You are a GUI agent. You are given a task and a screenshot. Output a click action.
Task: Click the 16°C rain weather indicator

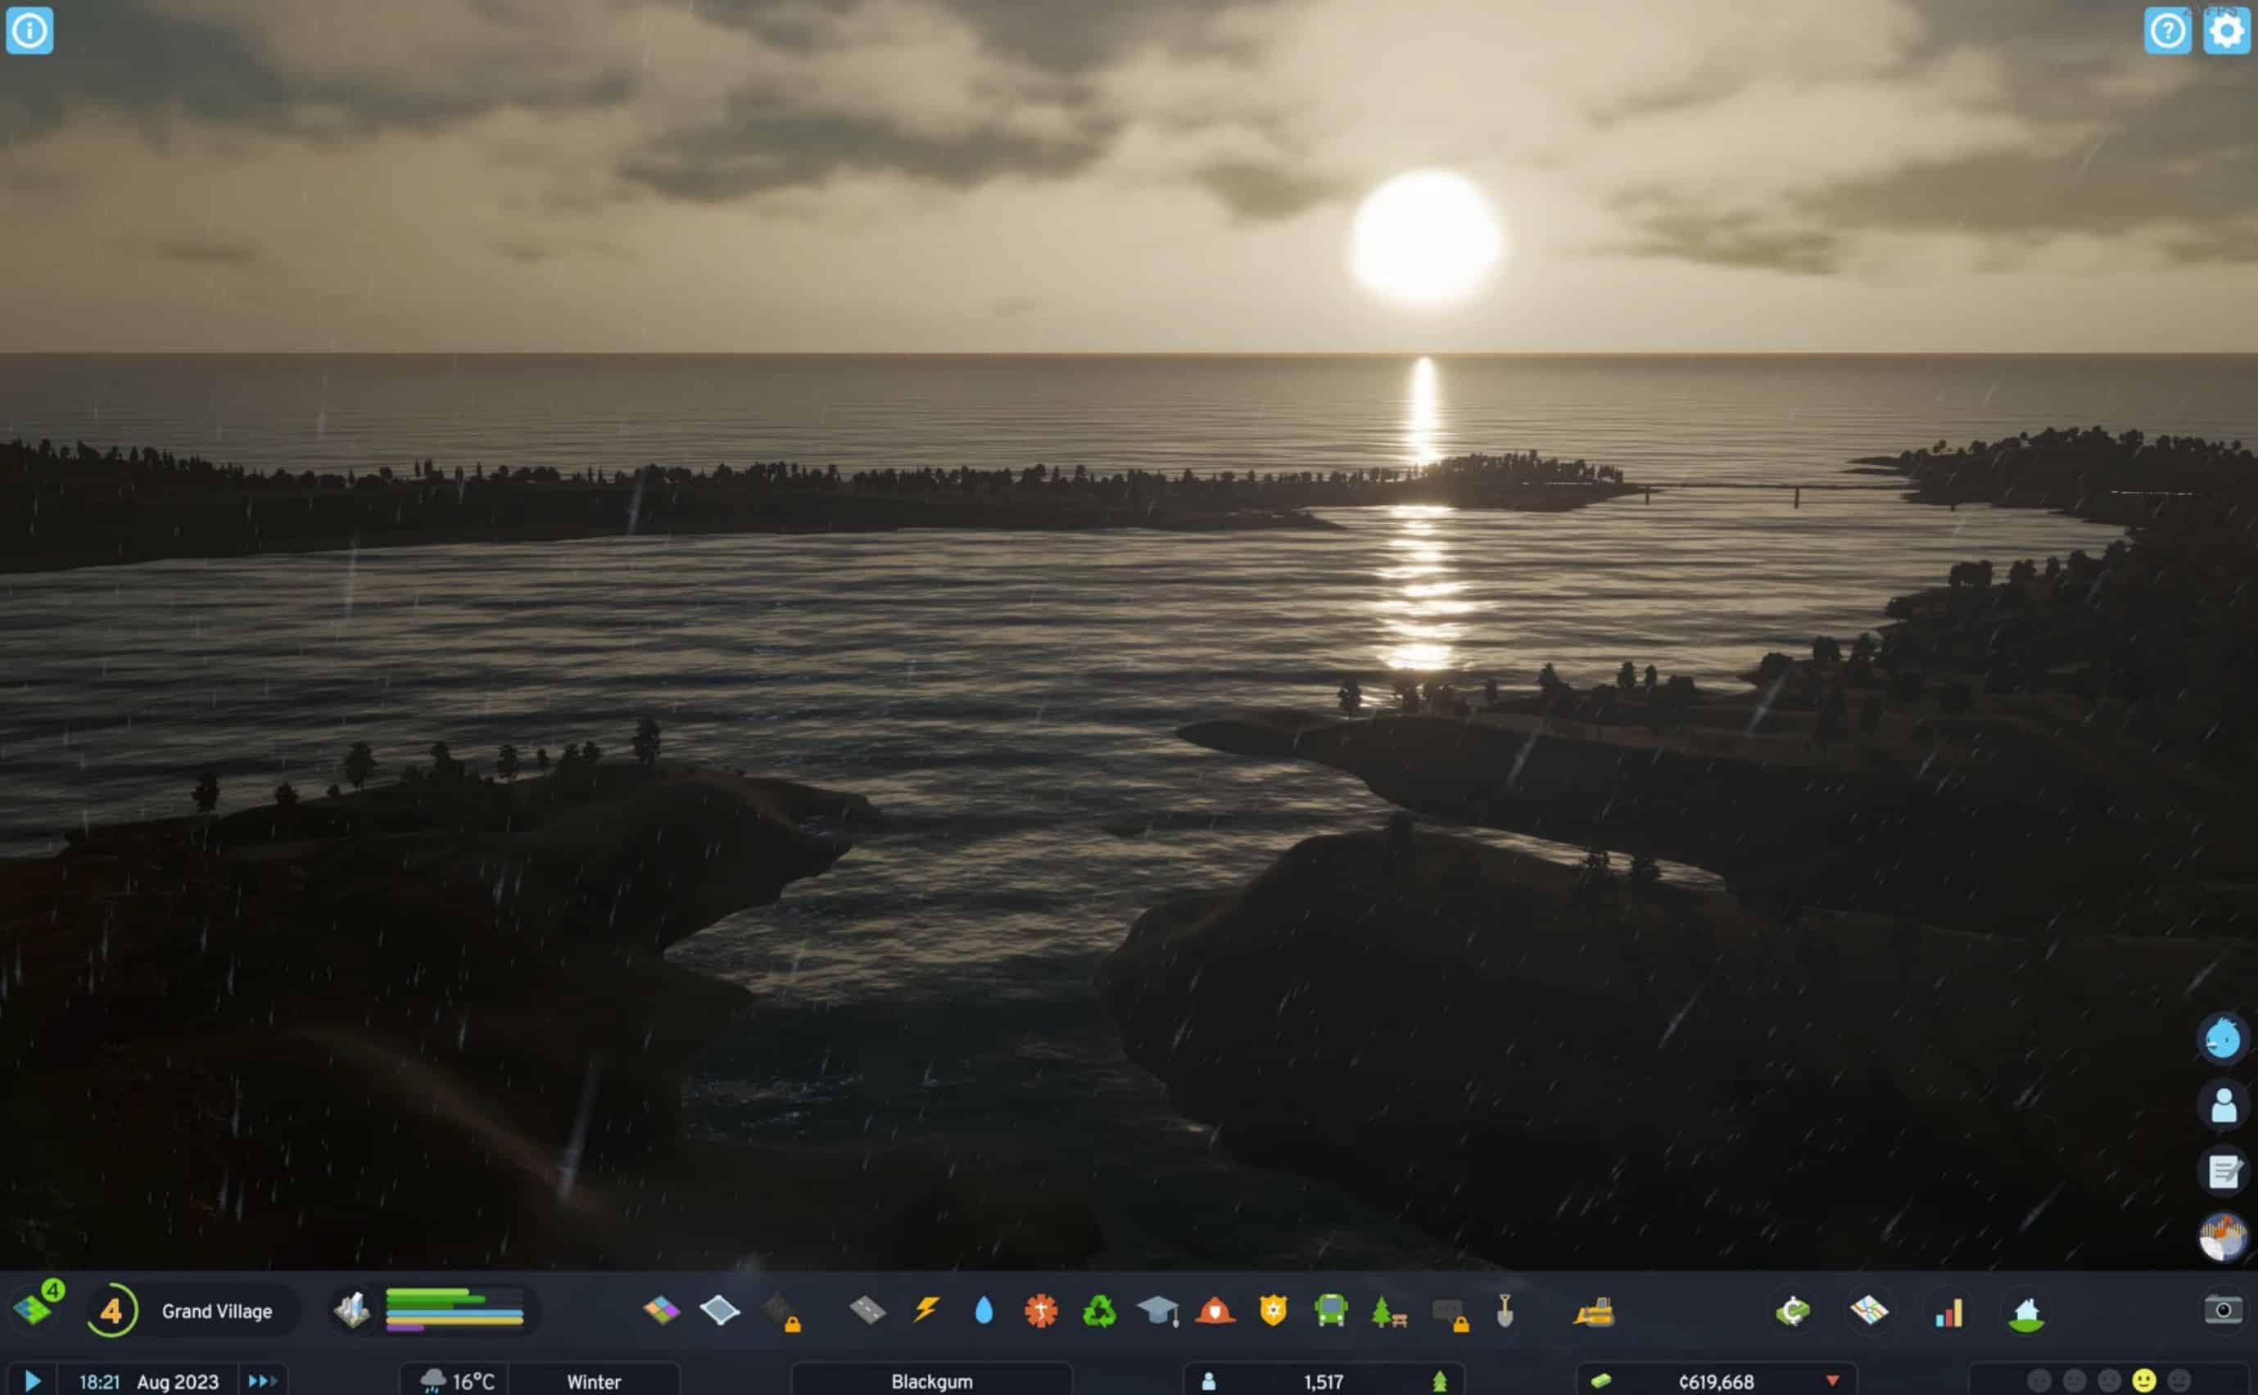[x=457, y=1381]
